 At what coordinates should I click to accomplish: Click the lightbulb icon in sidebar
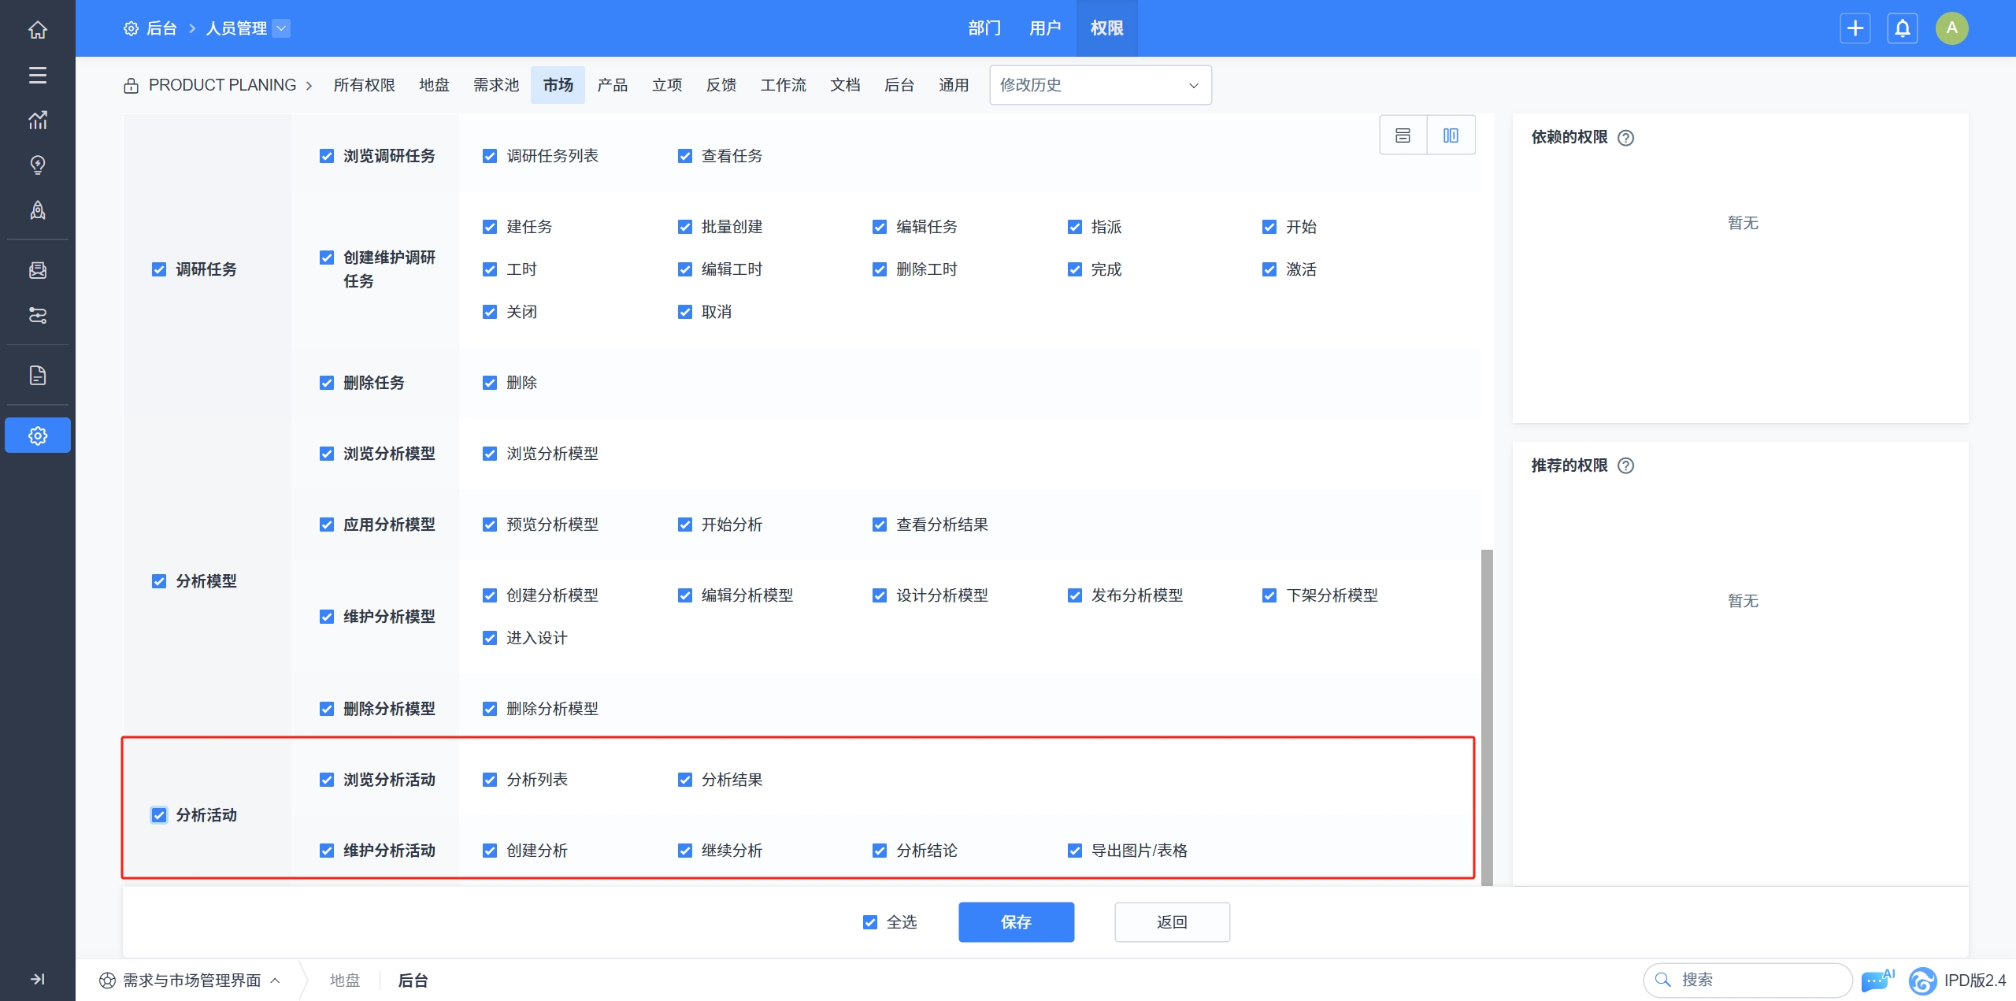(37, 165)
